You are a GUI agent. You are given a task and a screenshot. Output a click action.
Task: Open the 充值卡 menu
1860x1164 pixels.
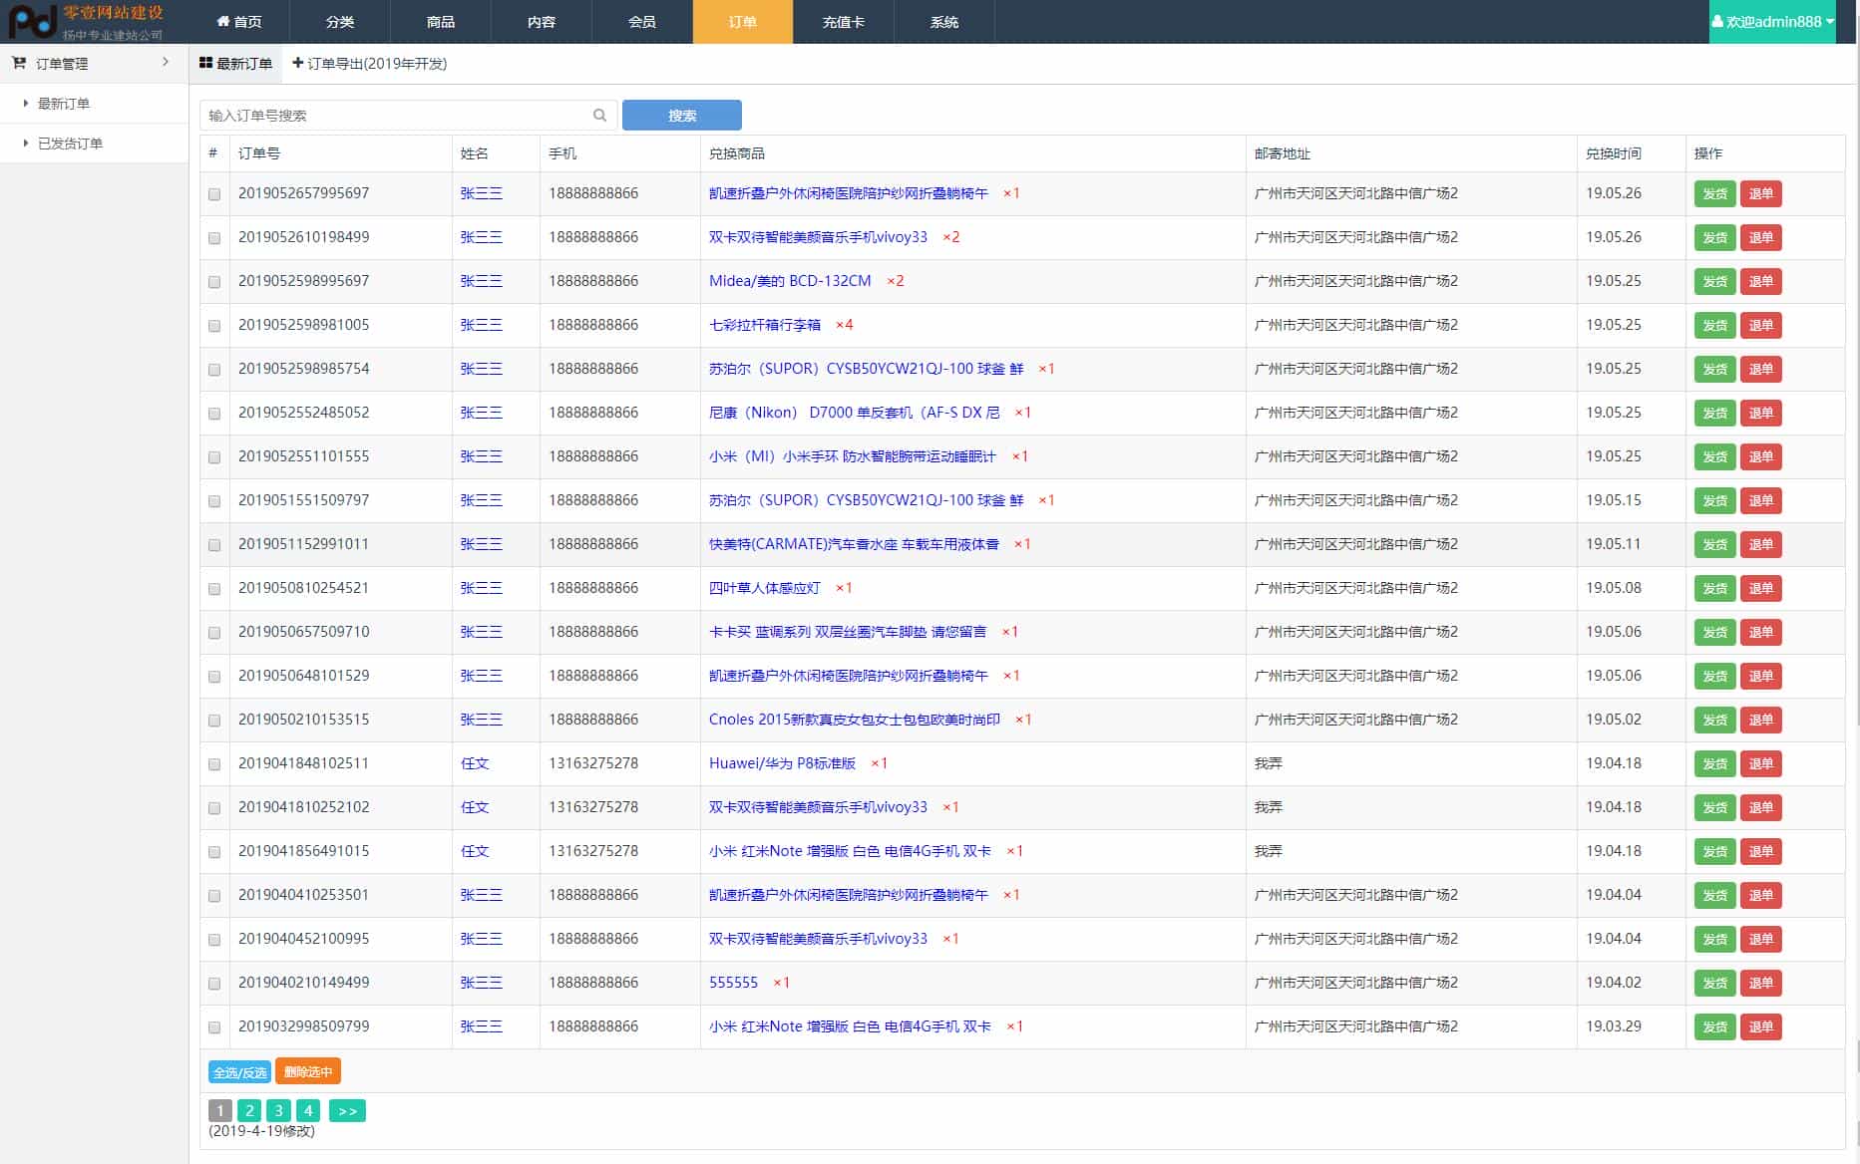(x=844, y=21)
